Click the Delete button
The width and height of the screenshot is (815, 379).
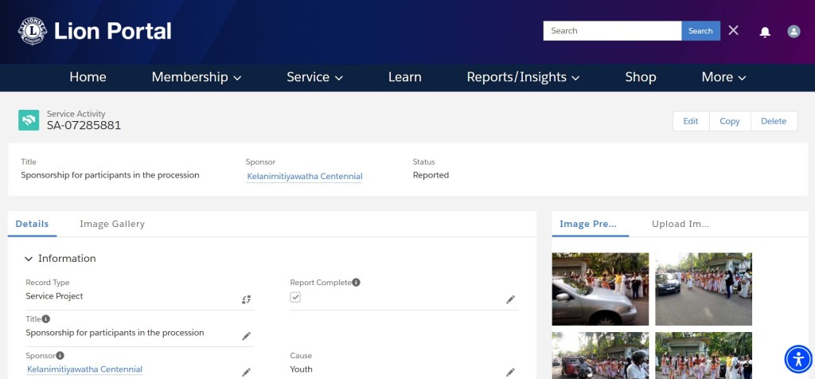(x=774, y=121)
